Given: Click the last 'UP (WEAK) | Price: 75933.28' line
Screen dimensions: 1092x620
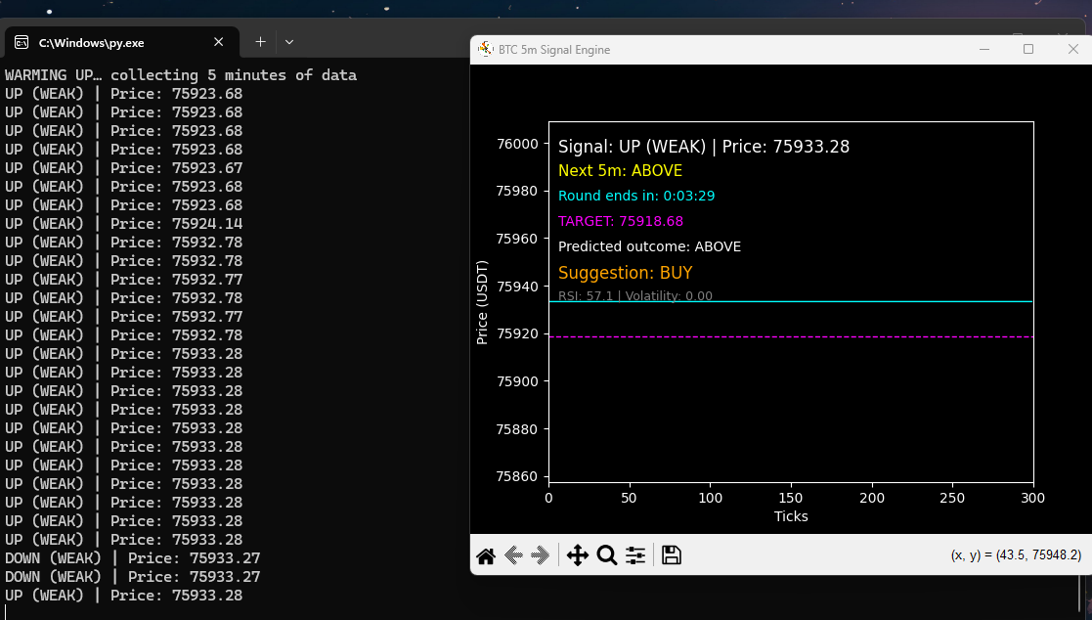Looking at the screenshot, I should pyautogui.click(x=124, y=596).
